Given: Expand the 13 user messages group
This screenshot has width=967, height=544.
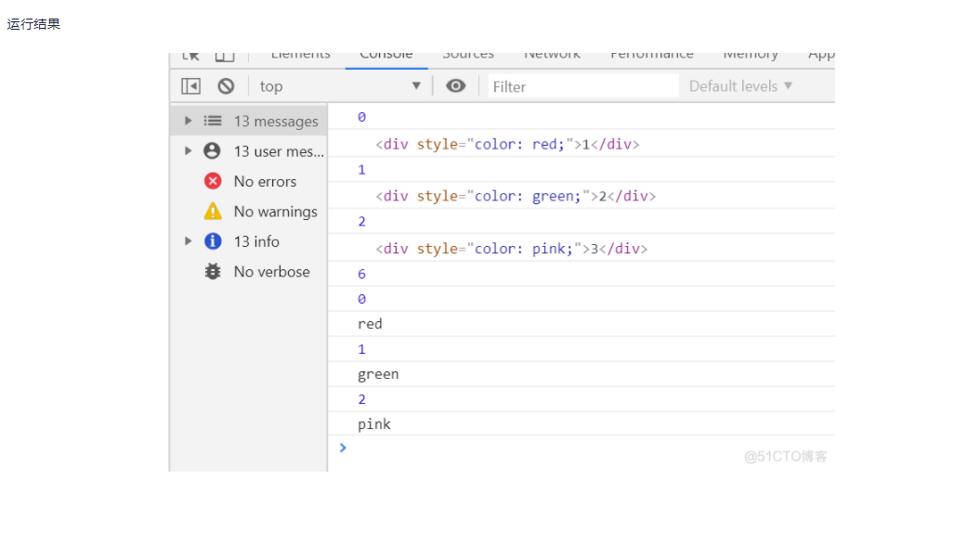Looking at the screenshot, I should coord(189,151).
